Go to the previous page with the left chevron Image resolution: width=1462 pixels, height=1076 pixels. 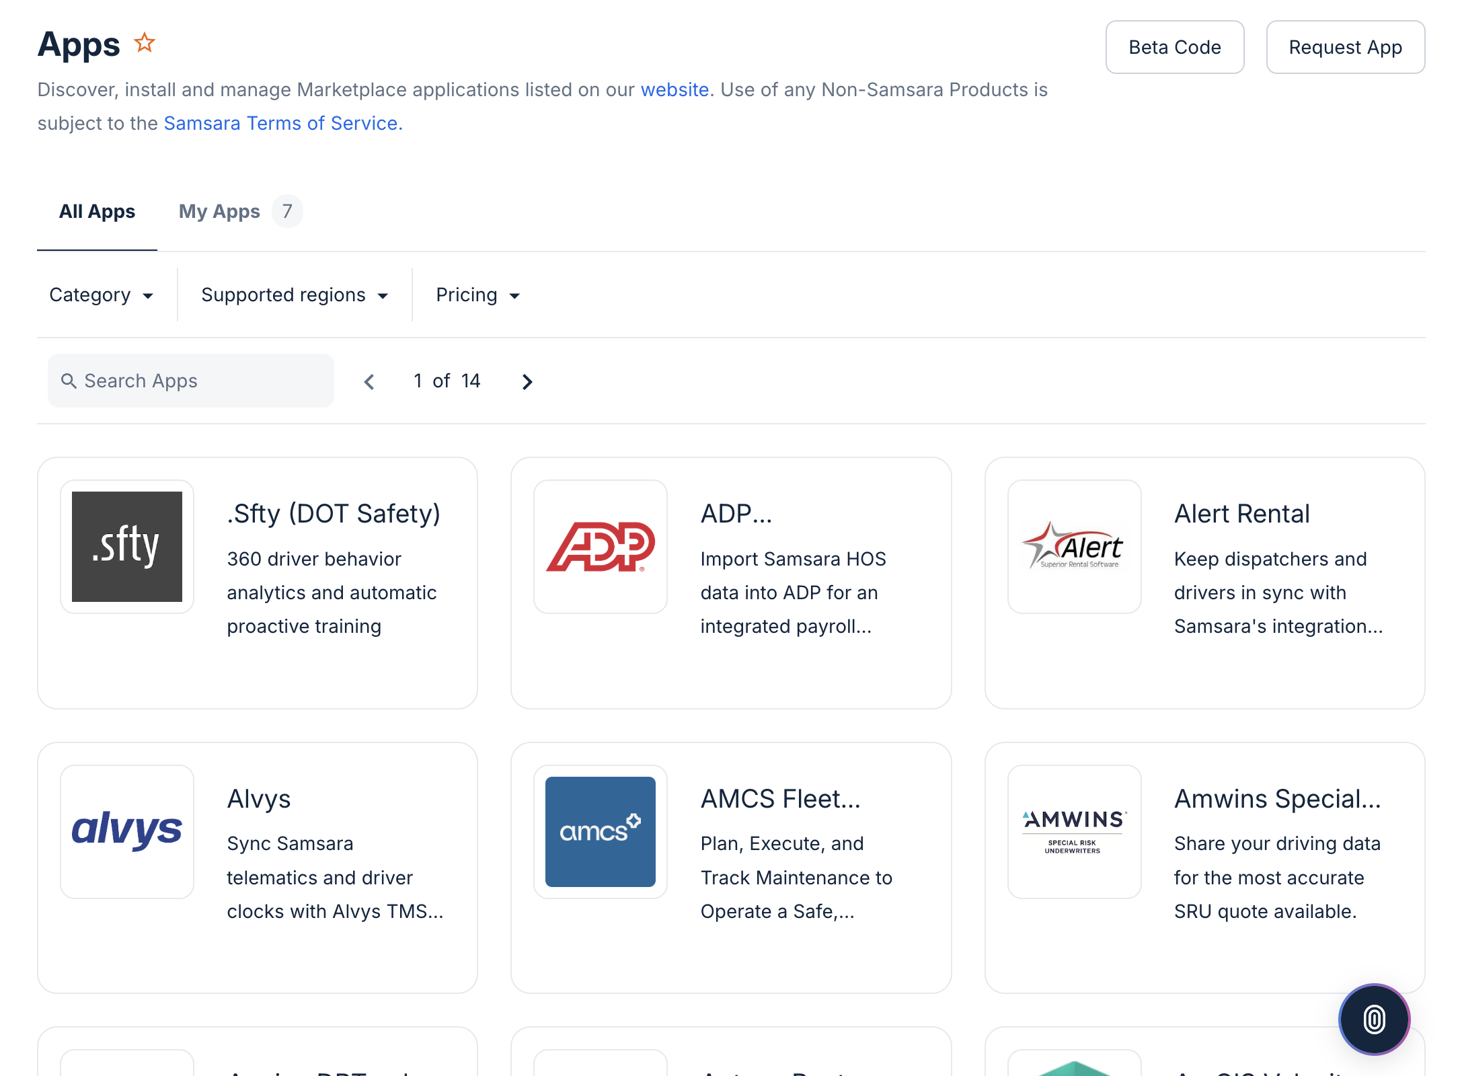click(x=369, y=381)
